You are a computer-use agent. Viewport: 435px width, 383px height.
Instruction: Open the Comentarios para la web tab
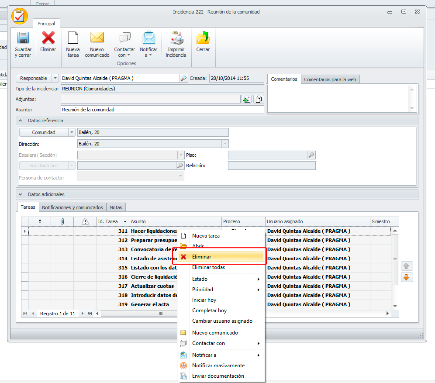pos(330,79)
